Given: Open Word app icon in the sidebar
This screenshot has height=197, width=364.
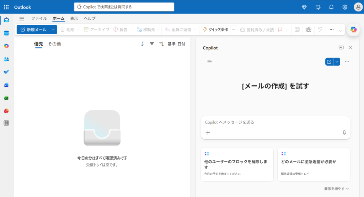Looking at the screenshot, I should 6,85.
